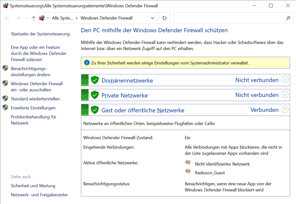The image size is (296, 204).
Task: Click green shield icon for Private Netzwerke
Action: [x=95, y=95]
